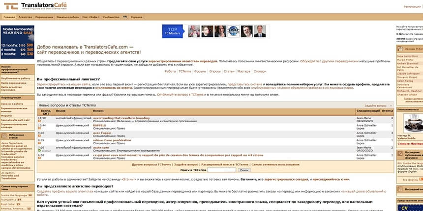Click Самые активные пользователи link below table
Screen dimensions: 423x211
pyautogui.click(x=275, y=164)
